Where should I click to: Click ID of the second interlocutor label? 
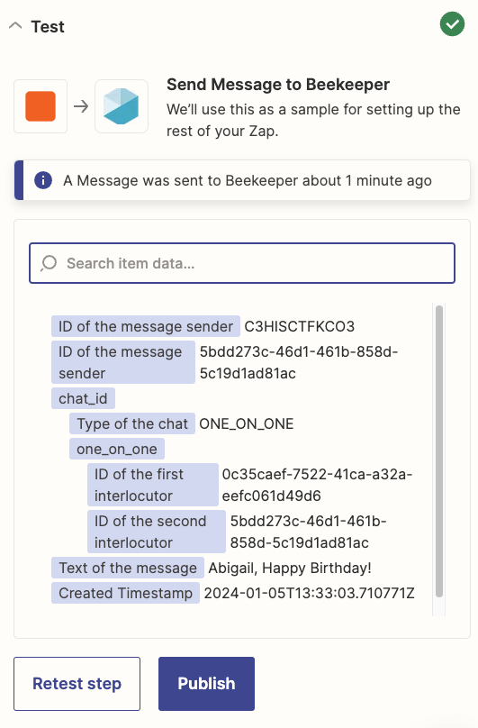click(x=157, y=532)
